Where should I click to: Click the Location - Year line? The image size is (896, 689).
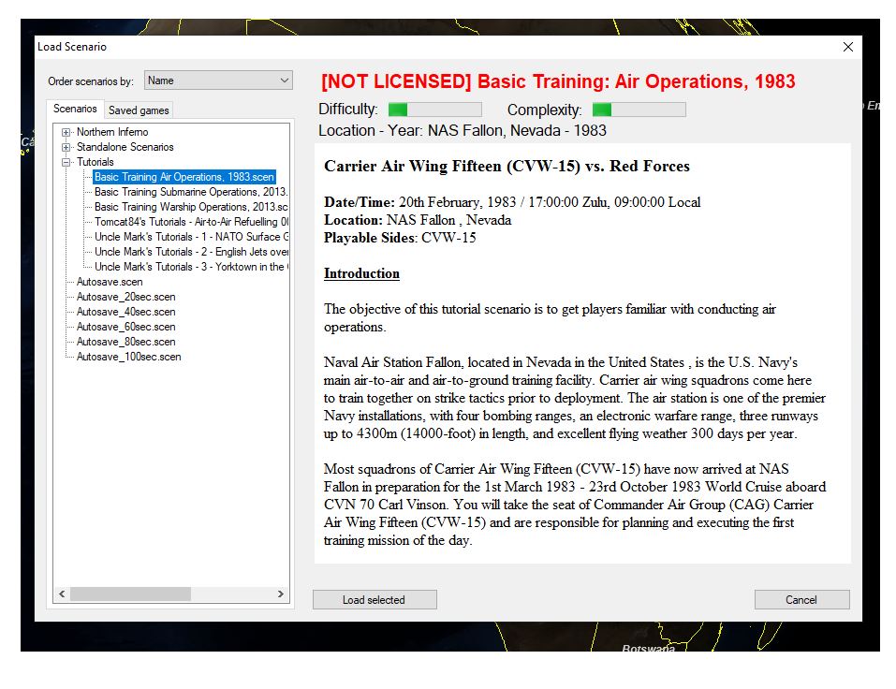tap(463, 130)
